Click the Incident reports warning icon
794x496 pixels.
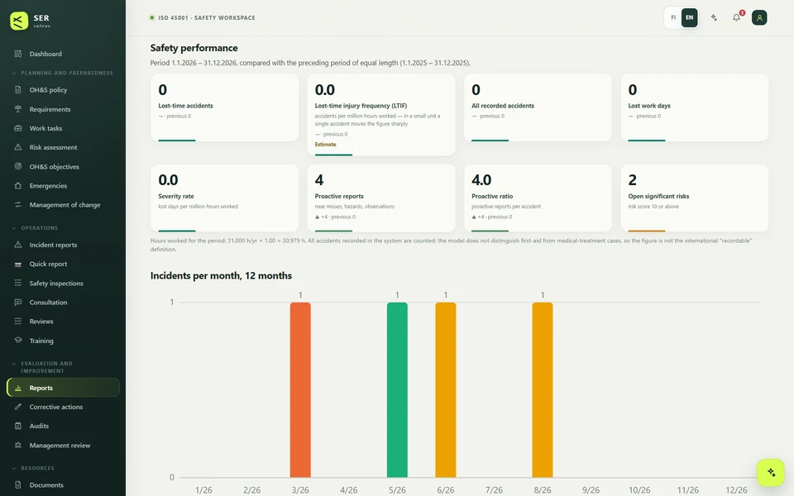pos(18,245)
